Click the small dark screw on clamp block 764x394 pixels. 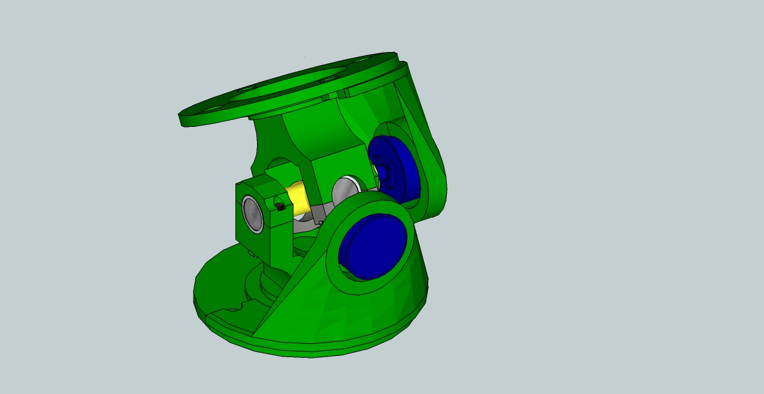(280, 205)
